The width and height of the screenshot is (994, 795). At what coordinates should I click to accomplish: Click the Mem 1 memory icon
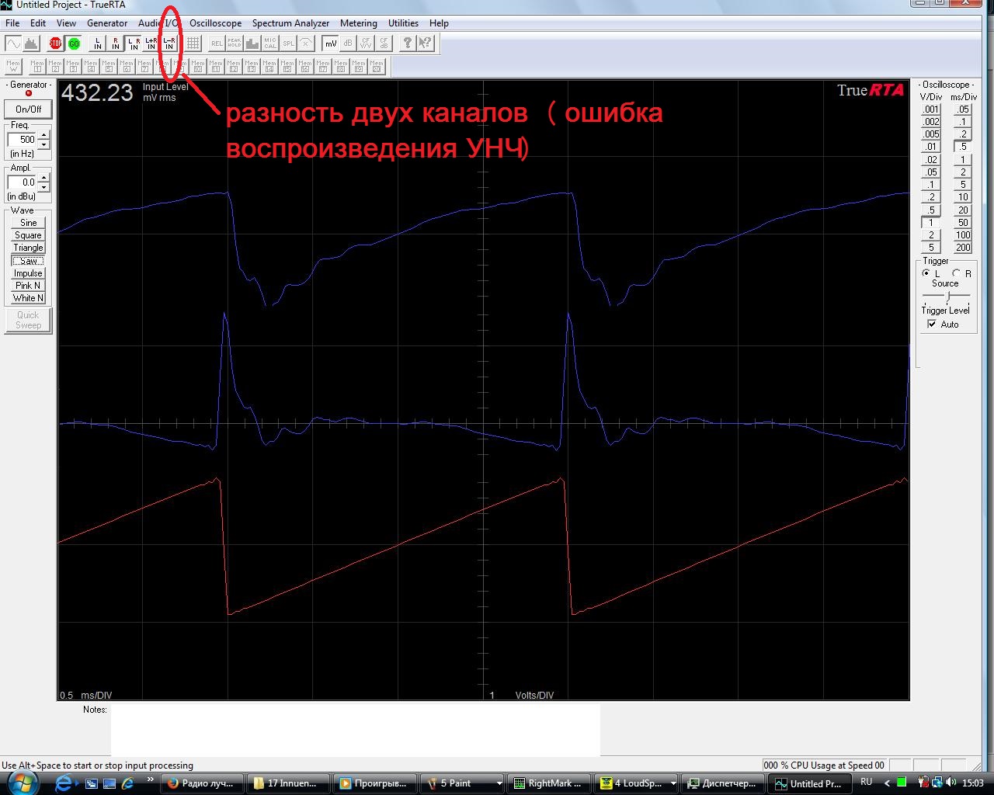point(37,67)
